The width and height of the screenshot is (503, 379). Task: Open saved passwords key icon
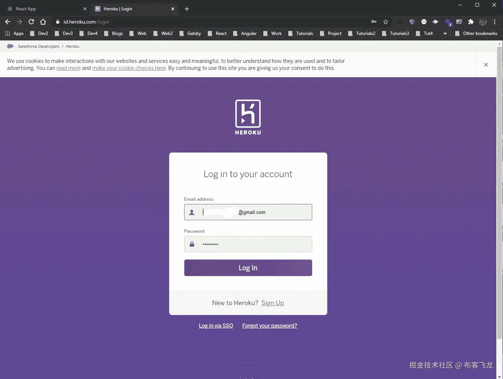374,22
